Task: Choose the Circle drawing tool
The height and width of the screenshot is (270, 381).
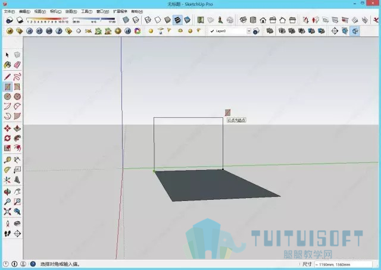Action: pyautogui.click(x=7, y=96)
